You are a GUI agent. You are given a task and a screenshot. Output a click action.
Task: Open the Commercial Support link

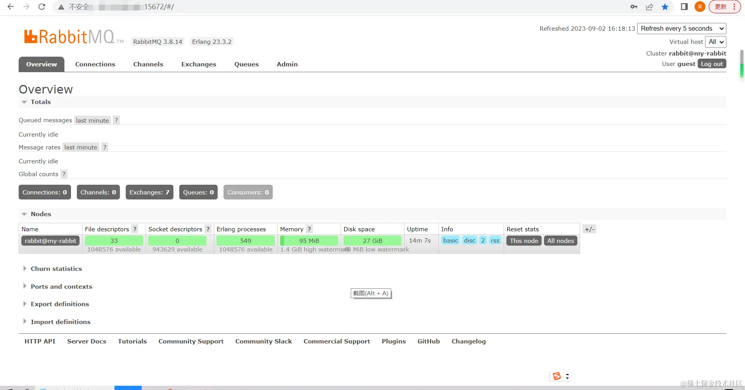coord(337,341)
